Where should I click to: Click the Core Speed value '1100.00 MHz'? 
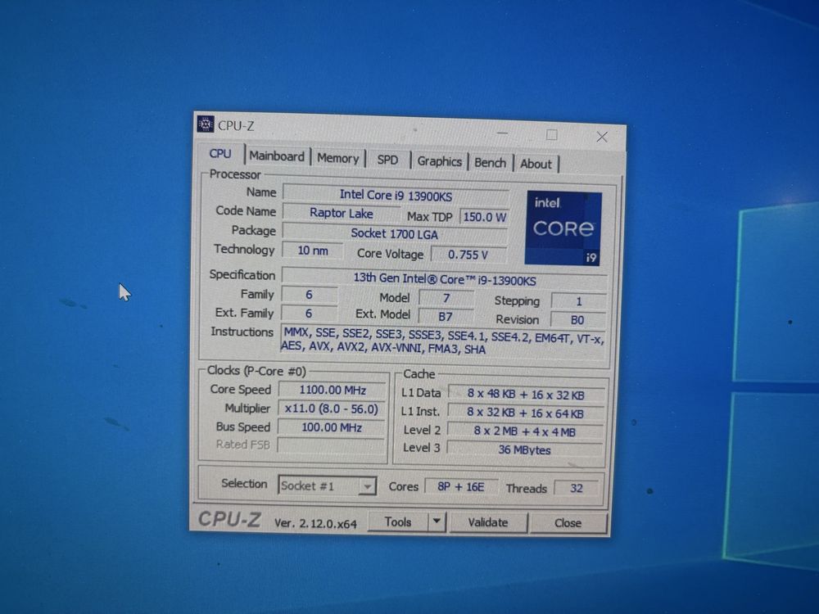coord(333,390)
